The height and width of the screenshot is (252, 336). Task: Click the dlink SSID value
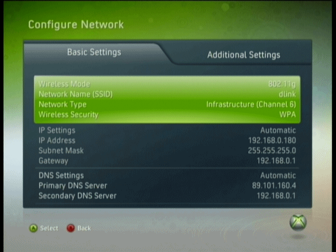tap(287, 94)
